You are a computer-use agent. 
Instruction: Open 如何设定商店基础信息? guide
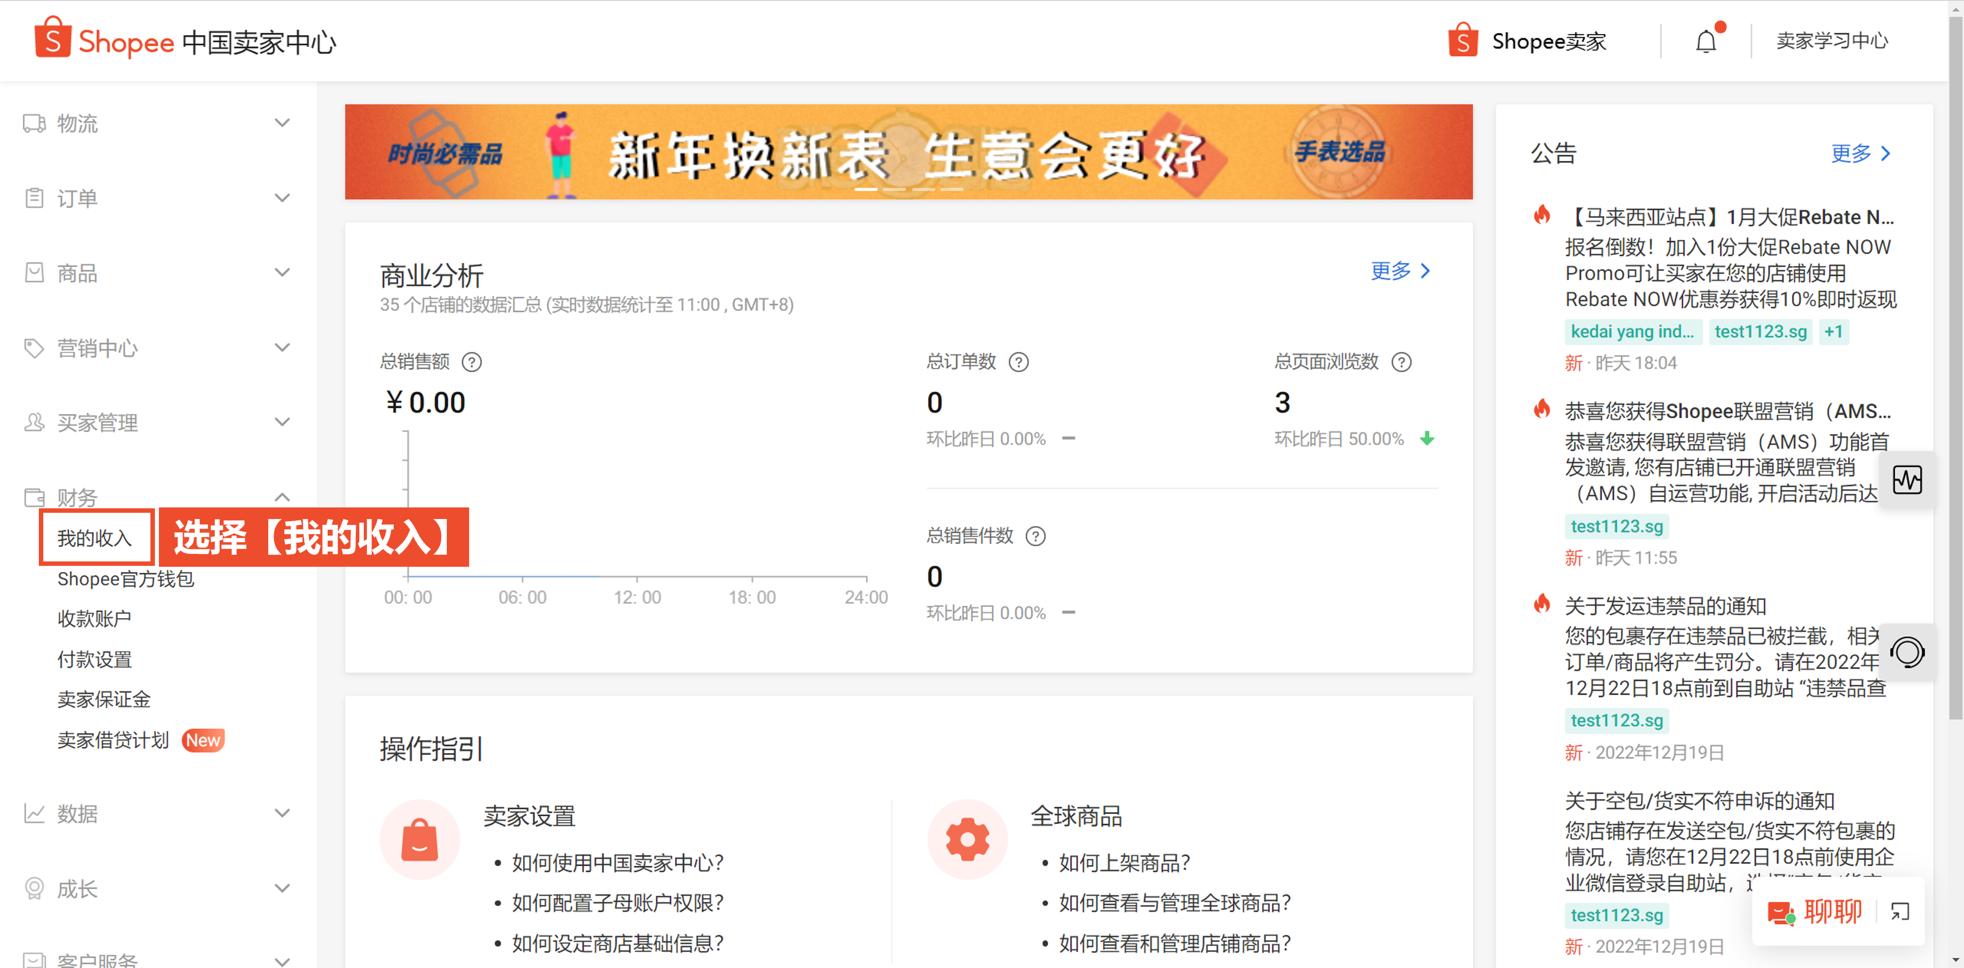618,943
